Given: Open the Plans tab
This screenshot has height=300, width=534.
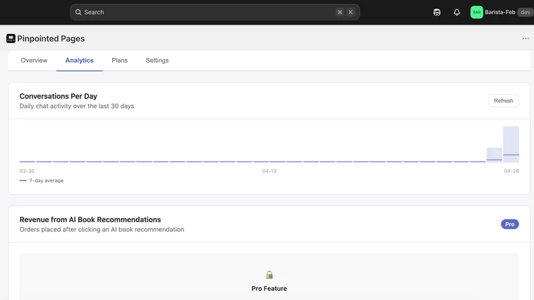Looking at the screenshot, I should click(119, 60).
